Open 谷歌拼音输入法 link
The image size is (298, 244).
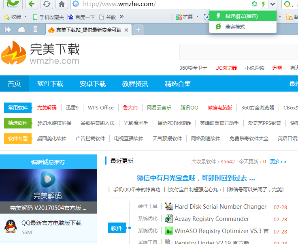98,123
